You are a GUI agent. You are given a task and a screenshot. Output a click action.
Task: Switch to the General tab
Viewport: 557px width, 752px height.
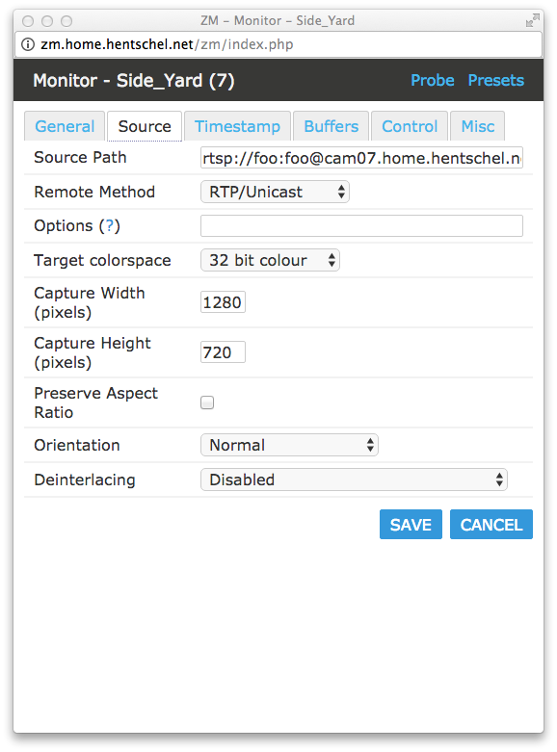[x=65, y=126]
